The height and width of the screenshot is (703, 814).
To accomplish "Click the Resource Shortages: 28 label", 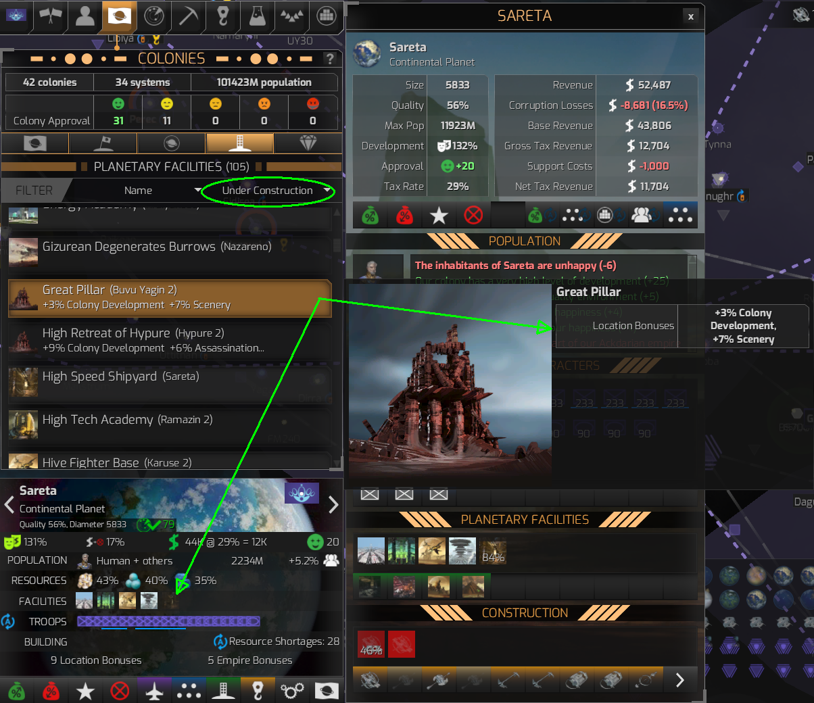I will point(284,641).
